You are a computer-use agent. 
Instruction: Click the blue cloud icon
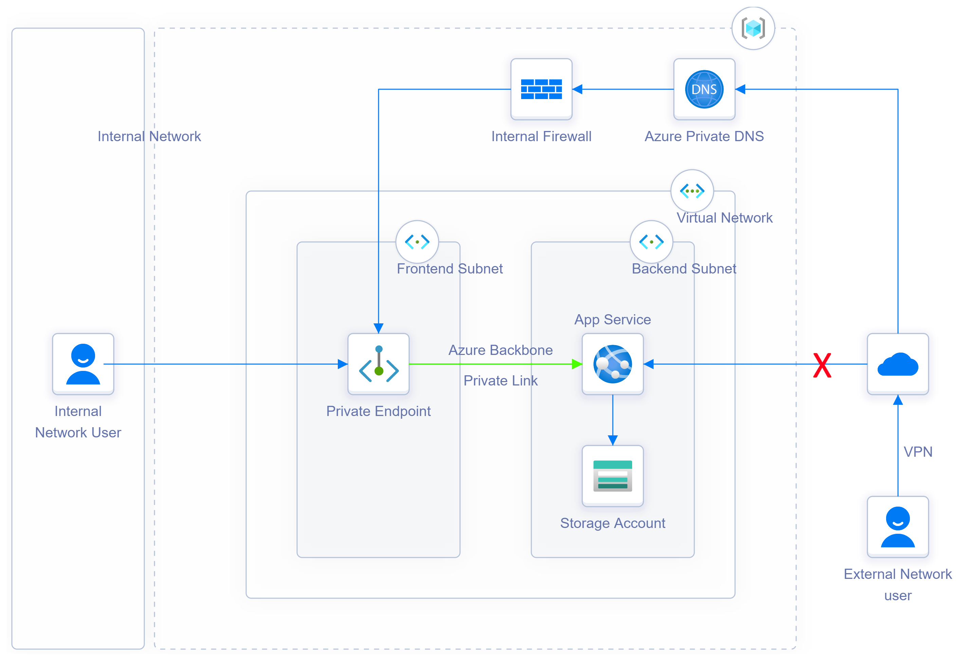click(x=897, y=364)
